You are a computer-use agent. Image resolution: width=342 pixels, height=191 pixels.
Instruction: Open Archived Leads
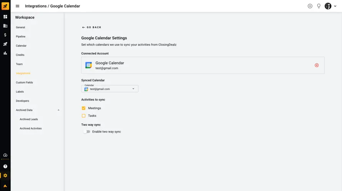(29, 119)
